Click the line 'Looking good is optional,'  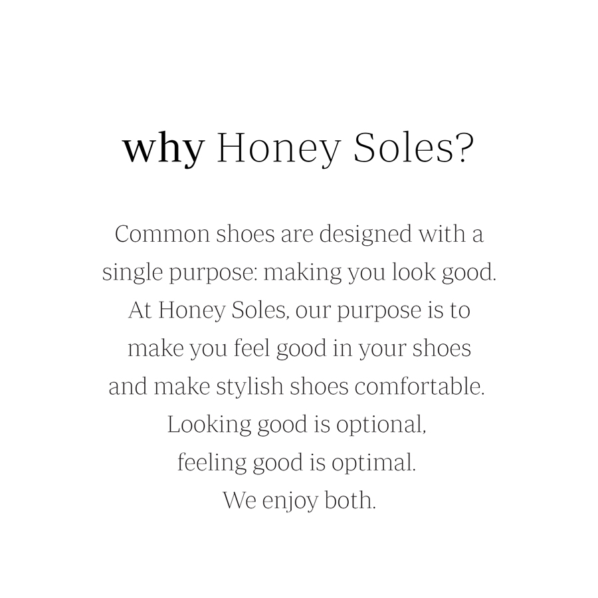click(297, 425)
